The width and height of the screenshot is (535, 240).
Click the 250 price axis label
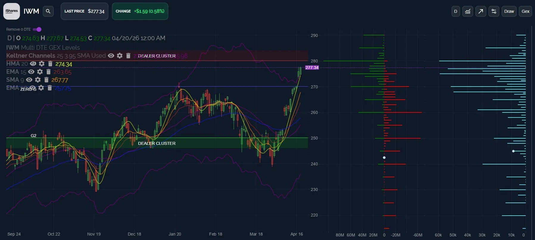point(314,138)
